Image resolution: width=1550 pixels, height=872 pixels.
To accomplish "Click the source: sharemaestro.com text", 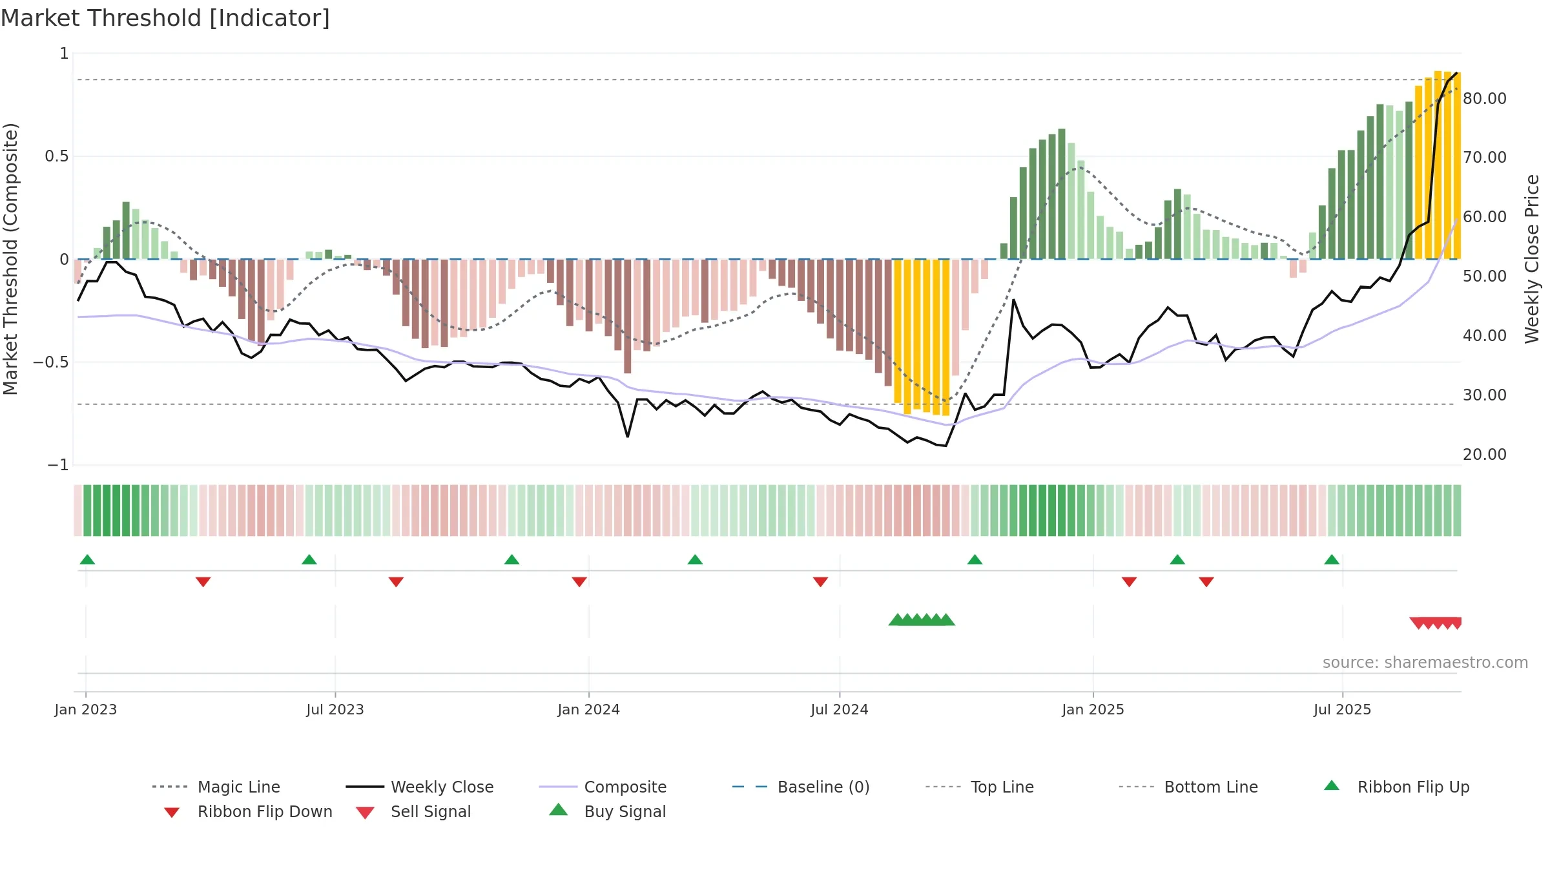I will click(1425, 663).
